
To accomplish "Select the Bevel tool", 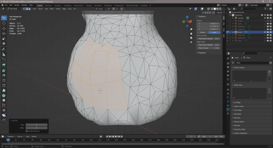I will tap(4, 76).
